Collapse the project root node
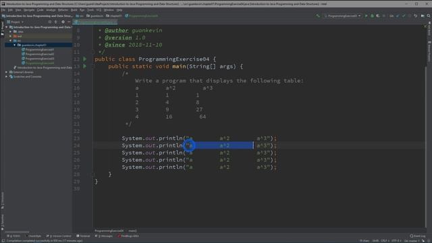Image resolution: width=432 pixels, height=243 pixels. (x=7, y=27)
